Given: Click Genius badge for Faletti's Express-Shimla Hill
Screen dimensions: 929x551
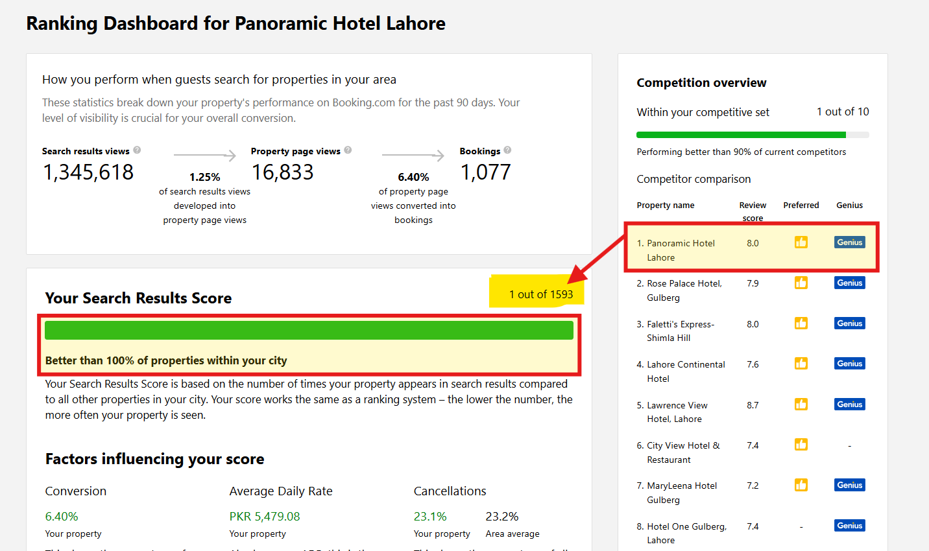Looking at the screenshot, I should [x=849, y=323].
